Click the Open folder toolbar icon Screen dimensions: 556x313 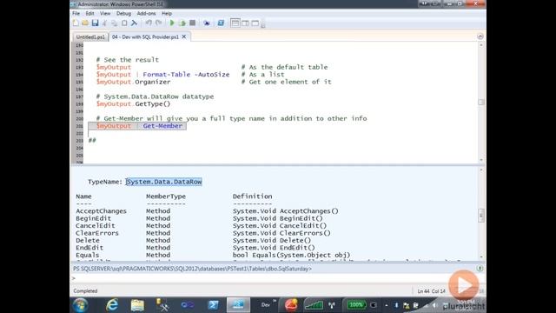85,23
